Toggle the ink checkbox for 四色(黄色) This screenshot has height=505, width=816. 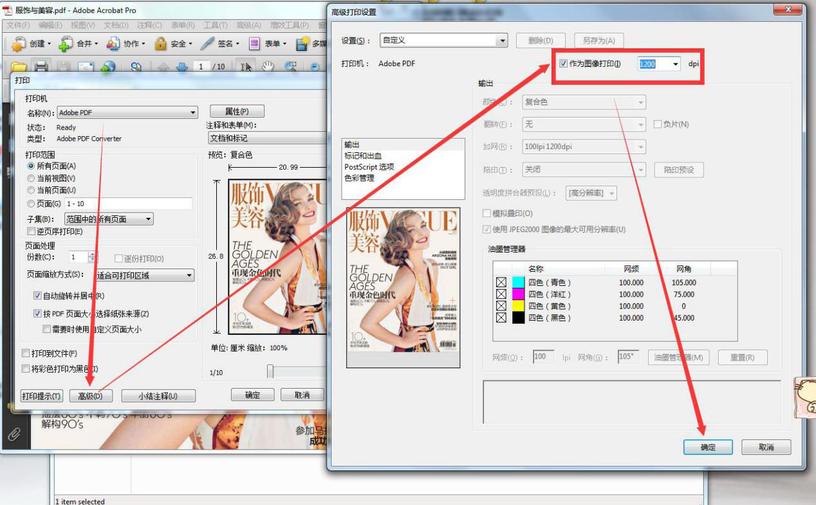tap(501, 306)
